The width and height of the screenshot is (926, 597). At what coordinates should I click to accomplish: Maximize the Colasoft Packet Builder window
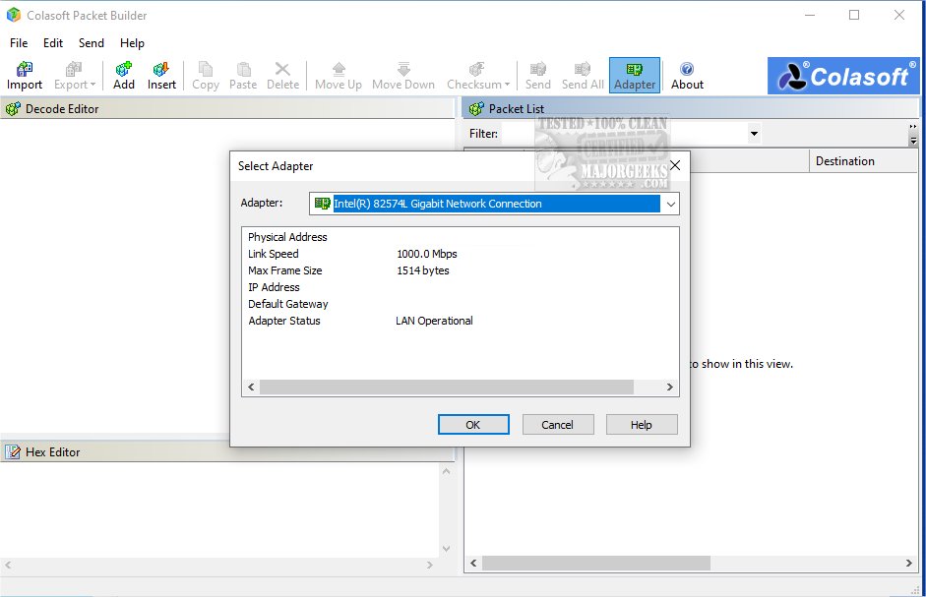pyautogui.click(x=854, y=15)
